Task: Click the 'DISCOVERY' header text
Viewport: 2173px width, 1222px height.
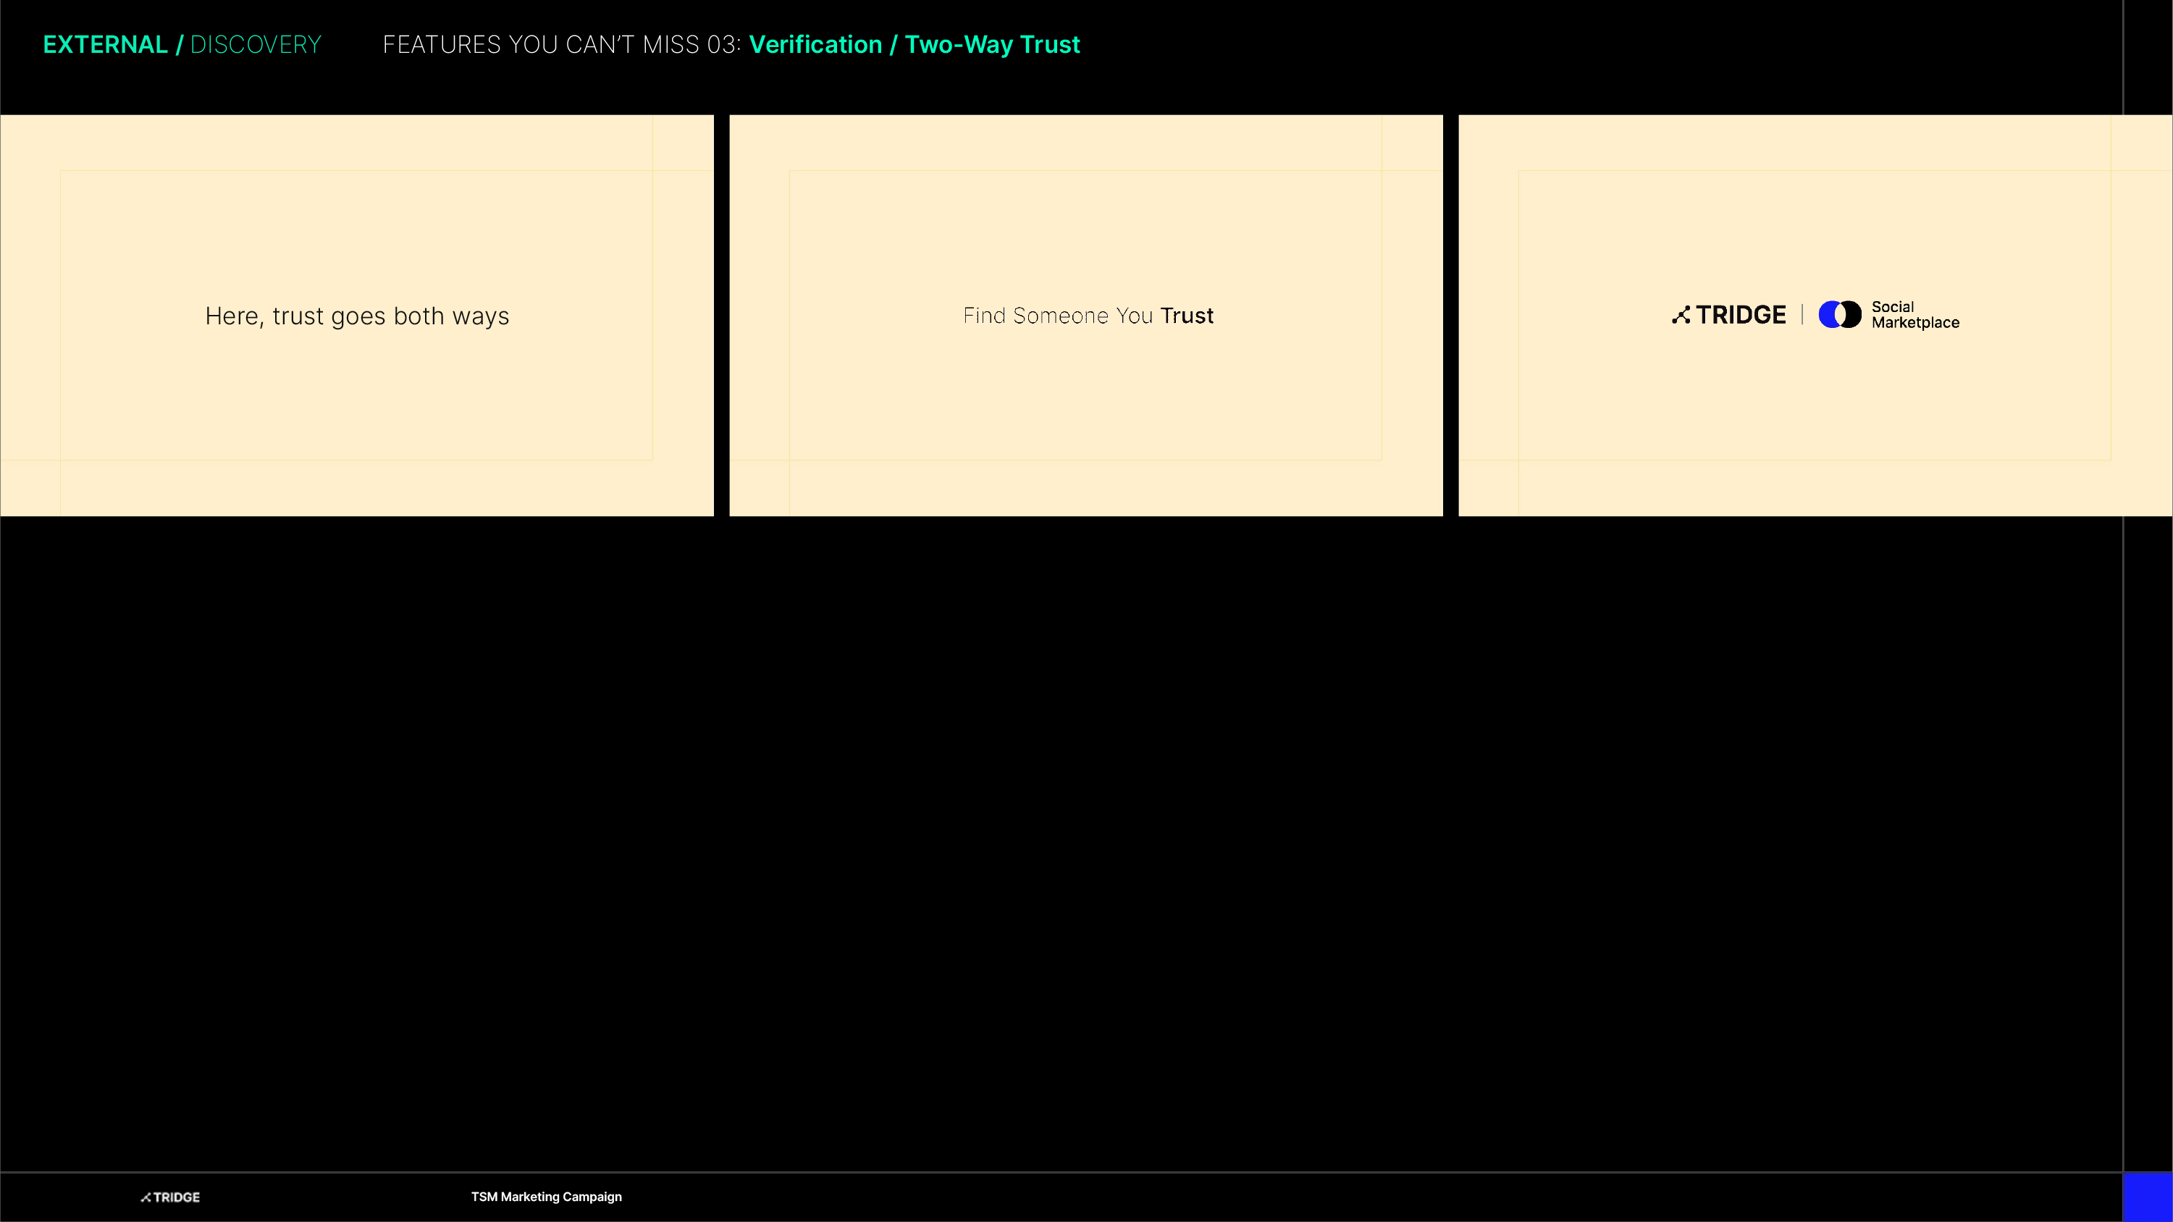Action: 256,45
